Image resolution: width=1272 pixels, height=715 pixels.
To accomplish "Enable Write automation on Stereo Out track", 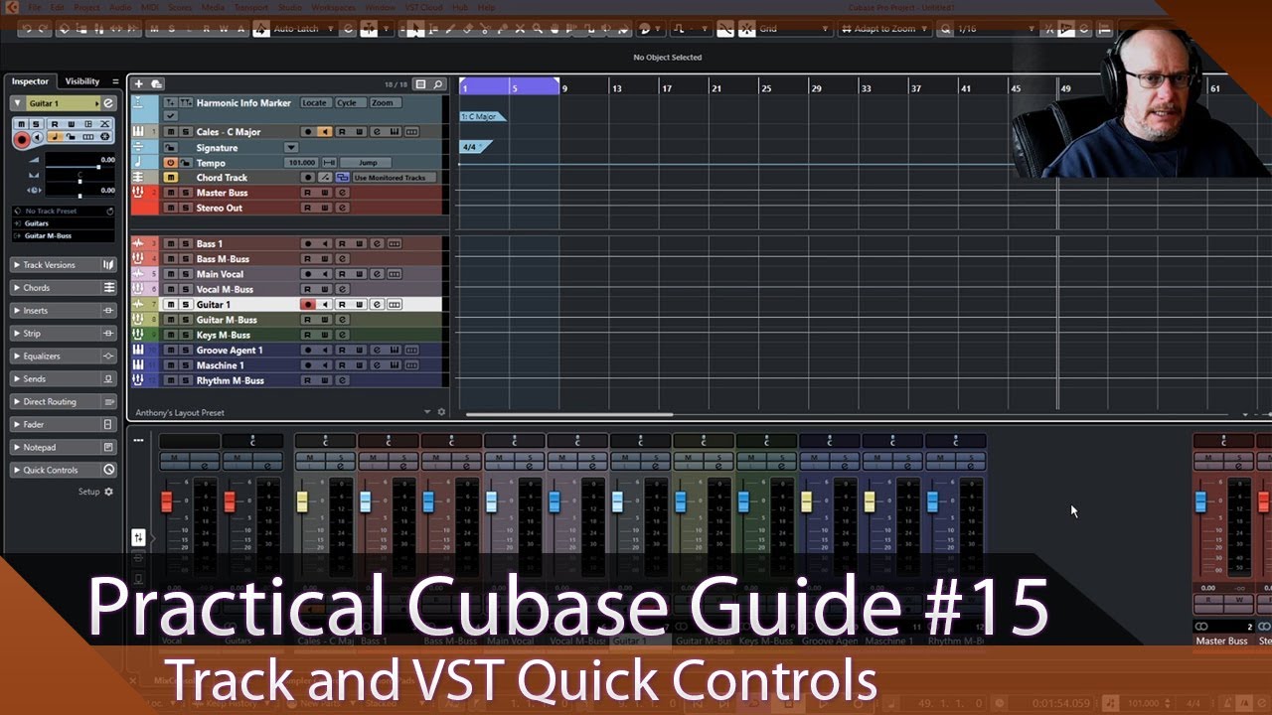I will click(325, 209).
